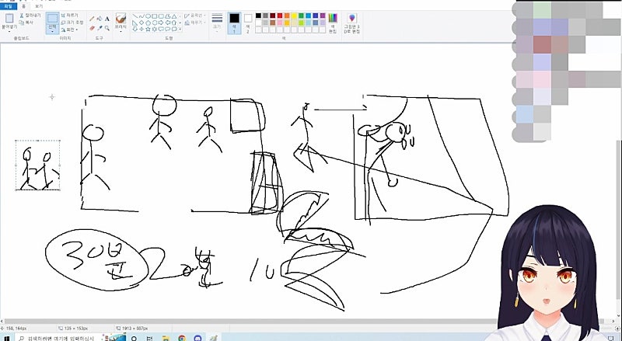This screenshot has height=341, width=622.
Task: Choose the Right arrow shape
Action: [x=161, y=23]
